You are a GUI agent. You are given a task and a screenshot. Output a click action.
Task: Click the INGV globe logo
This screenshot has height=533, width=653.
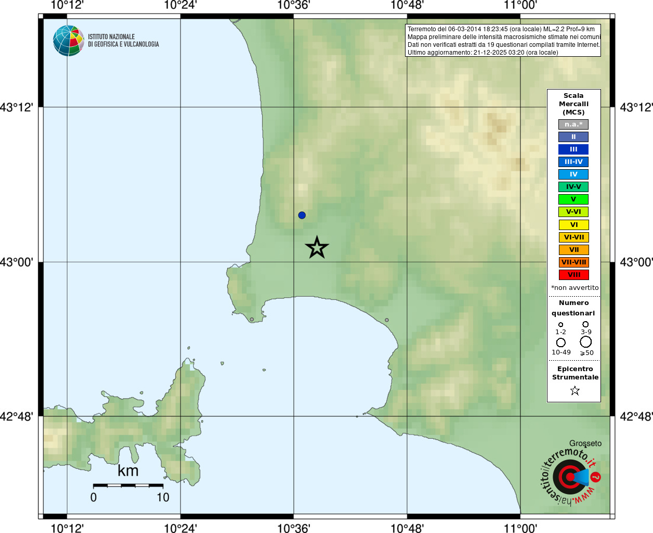[69, 41]
